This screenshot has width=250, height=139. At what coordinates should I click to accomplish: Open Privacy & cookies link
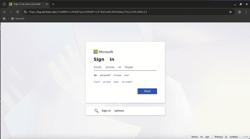[226, 137]
